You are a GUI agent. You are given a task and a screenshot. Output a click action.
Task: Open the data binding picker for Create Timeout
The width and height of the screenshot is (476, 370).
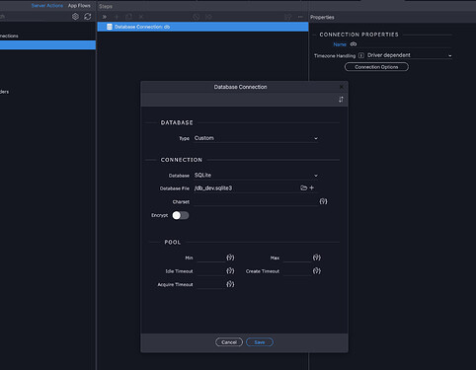[x=317, y=270]
